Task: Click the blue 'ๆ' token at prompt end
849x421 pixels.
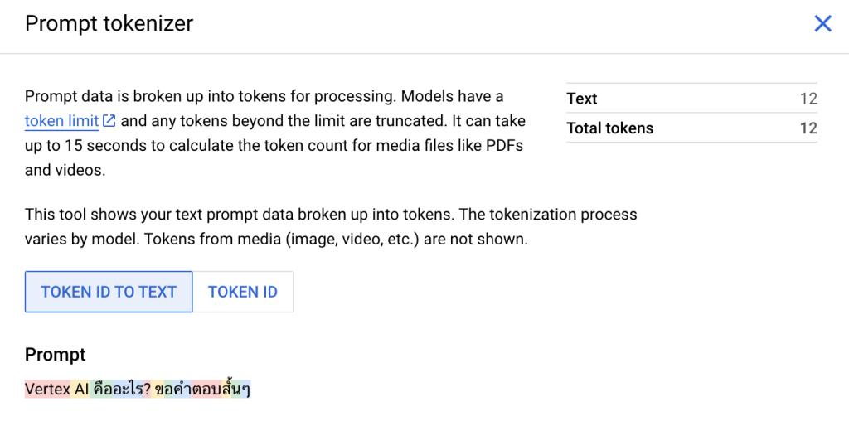Action: click(245, 389)
